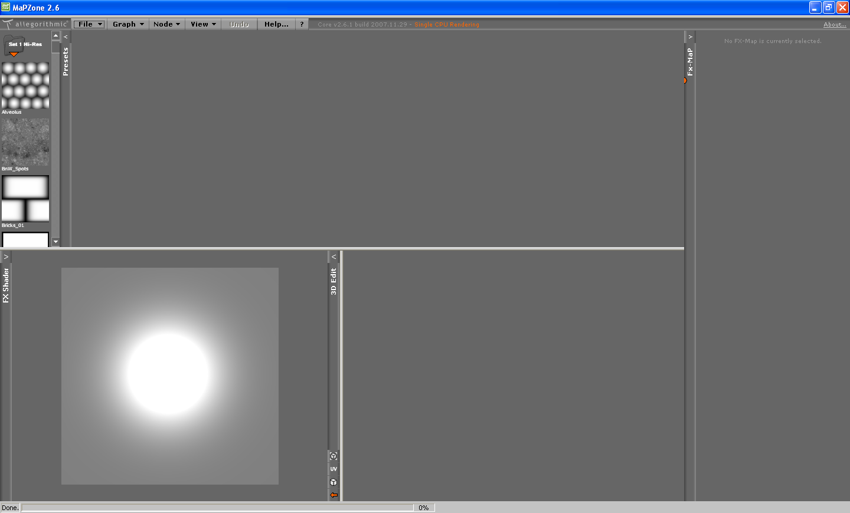This screenshot has height=513, width=850.
Task: Open the Node dropdown menu
Action: tap(166, 24)
